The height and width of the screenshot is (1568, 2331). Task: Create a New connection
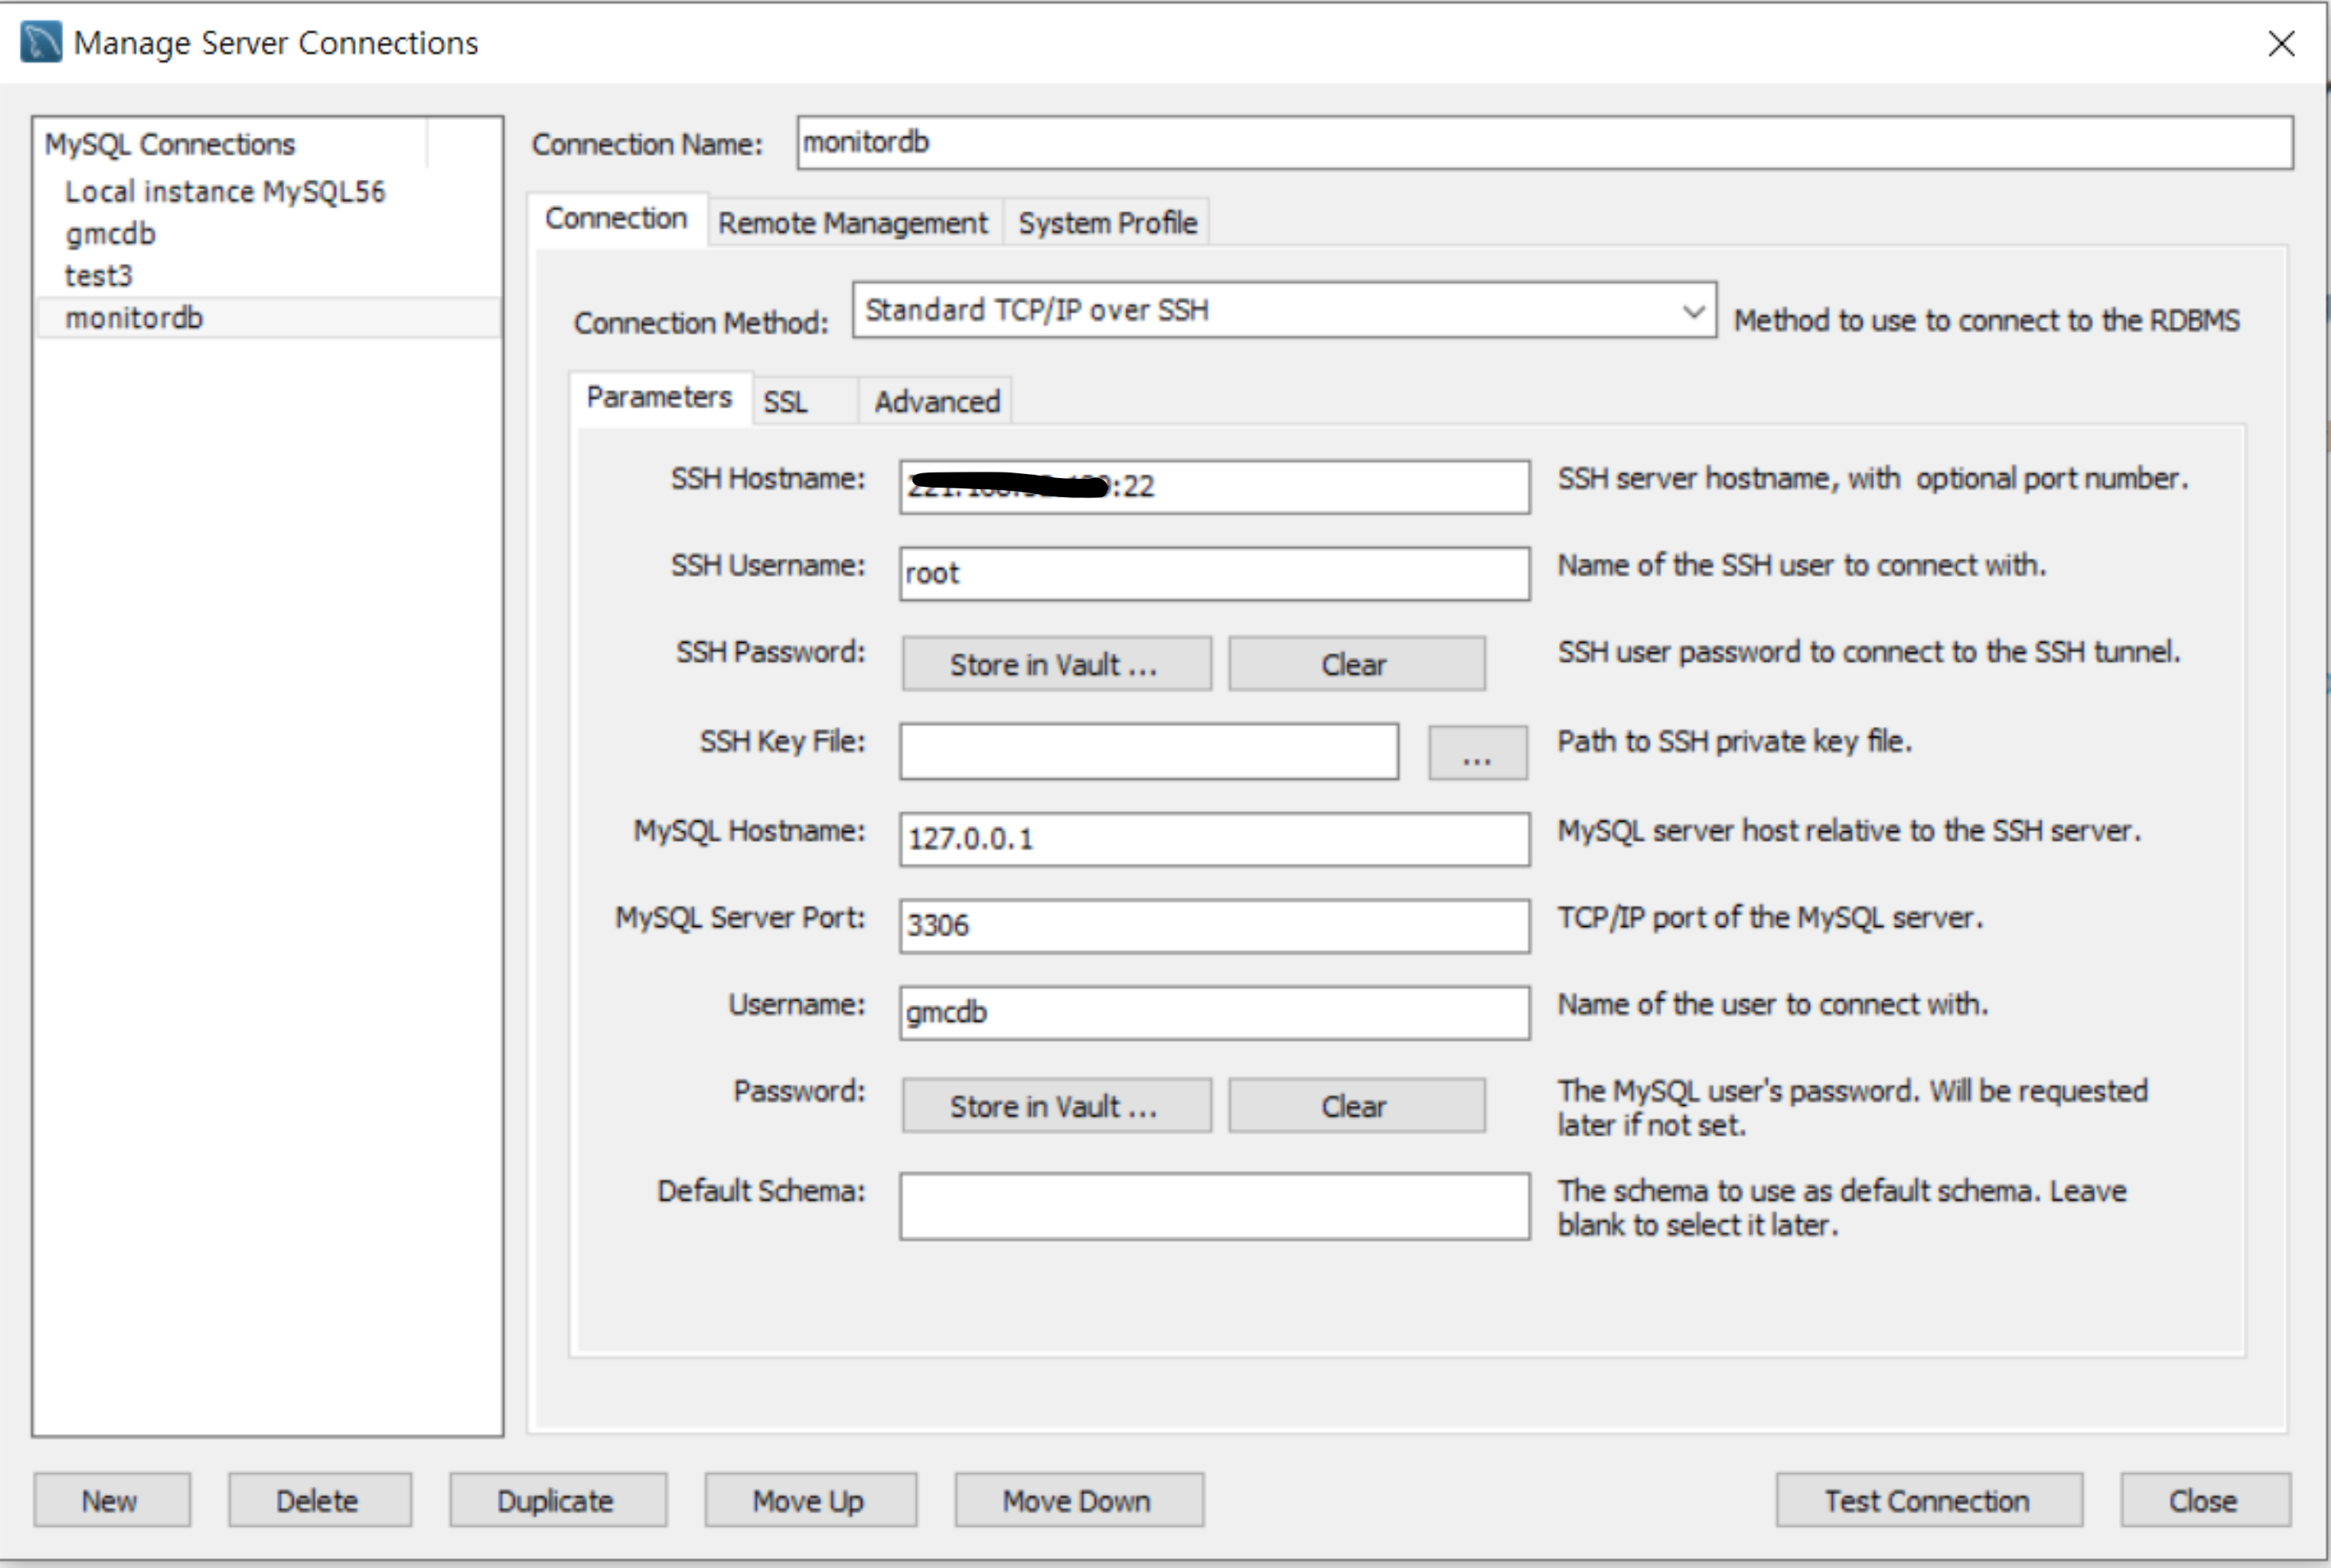click(112, 1500)
